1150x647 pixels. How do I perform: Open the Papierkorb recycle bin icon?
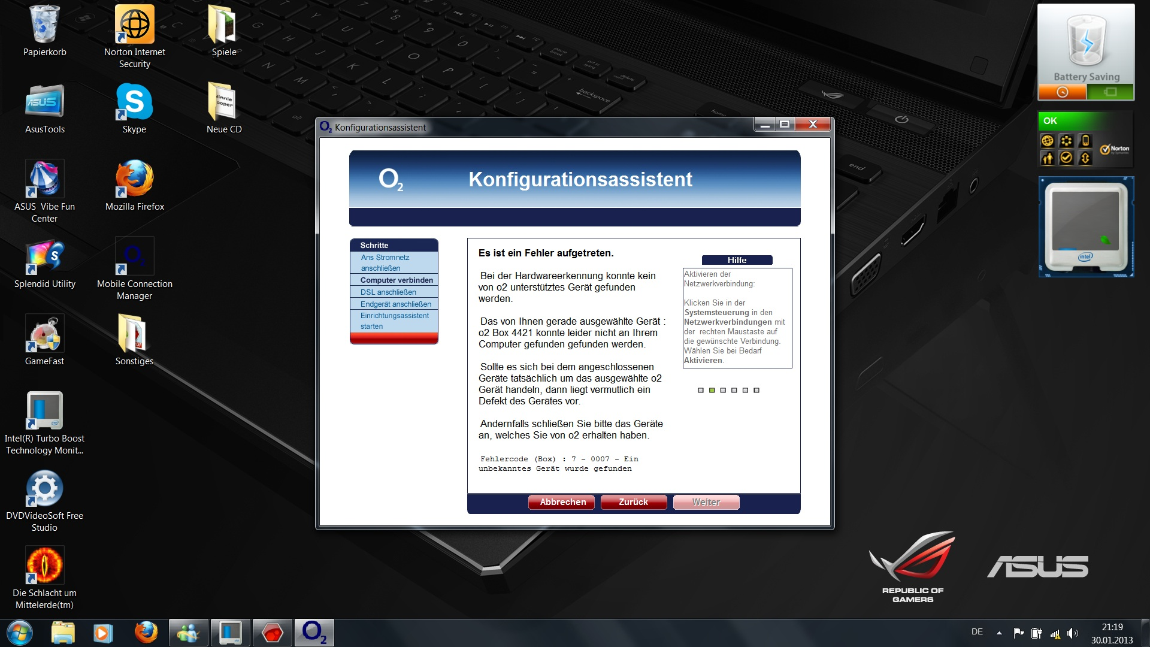tap(45, 31)
